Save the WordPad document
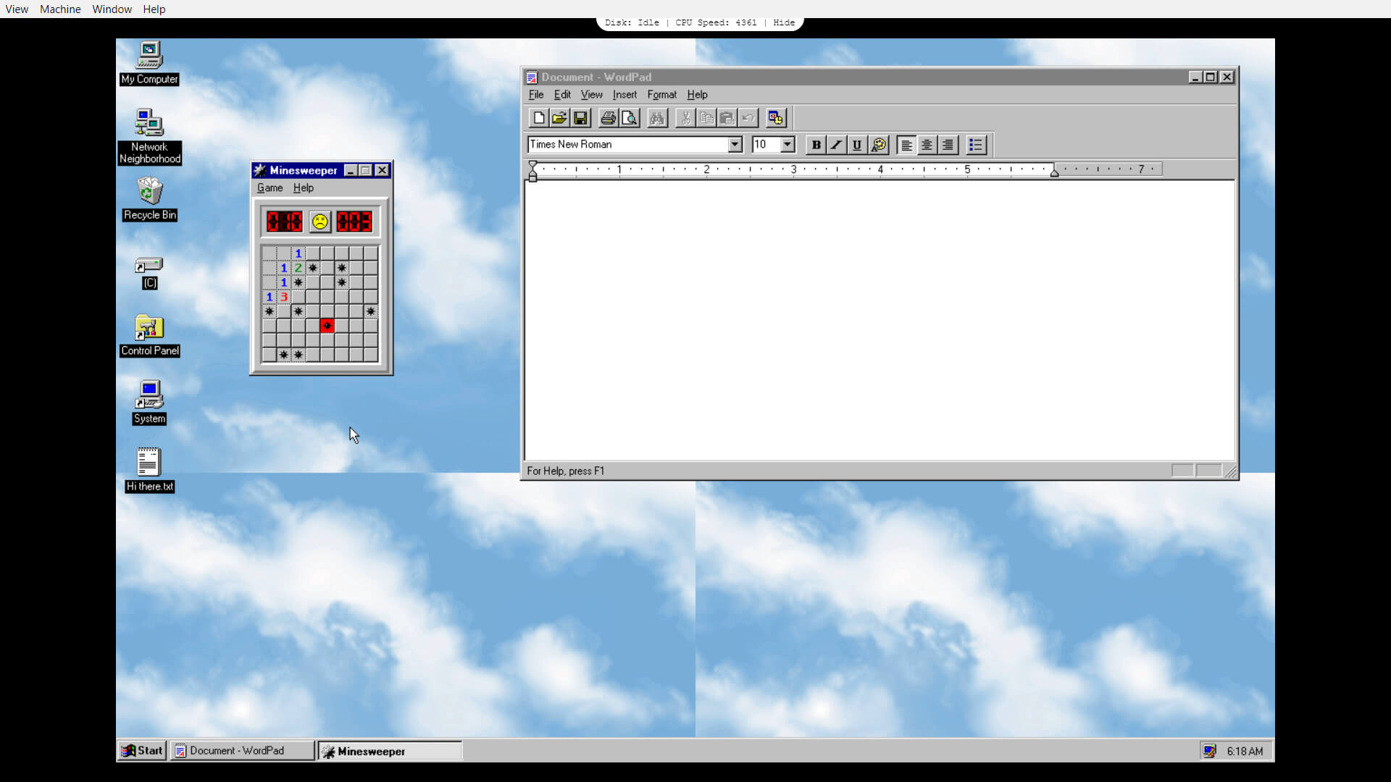 [x=580, y=118]
